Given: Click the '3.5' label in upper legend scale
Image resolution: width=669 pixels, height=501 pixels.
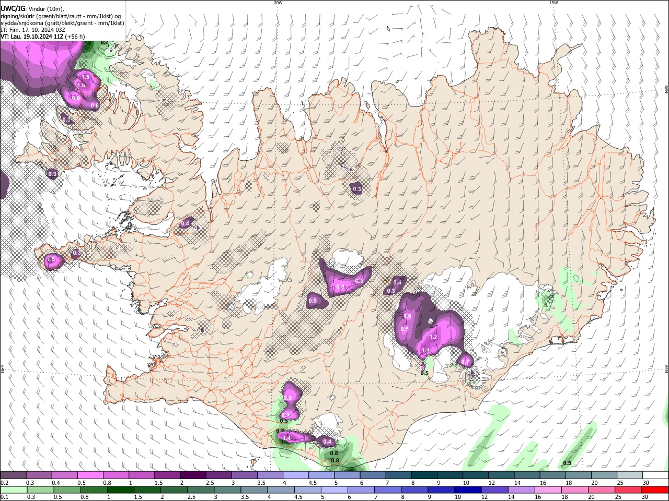Looking at the screenshot, I should point(261,483).
